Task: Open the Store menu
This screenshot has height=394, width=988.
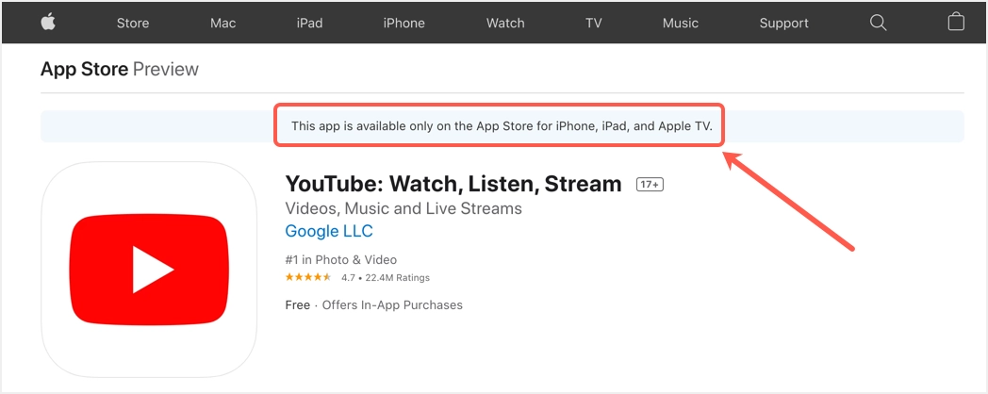Action: 133,23
